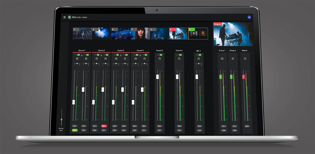Click the green Group 2 fader handle
This screenshot has width=315, height=154.
(231, 77)
